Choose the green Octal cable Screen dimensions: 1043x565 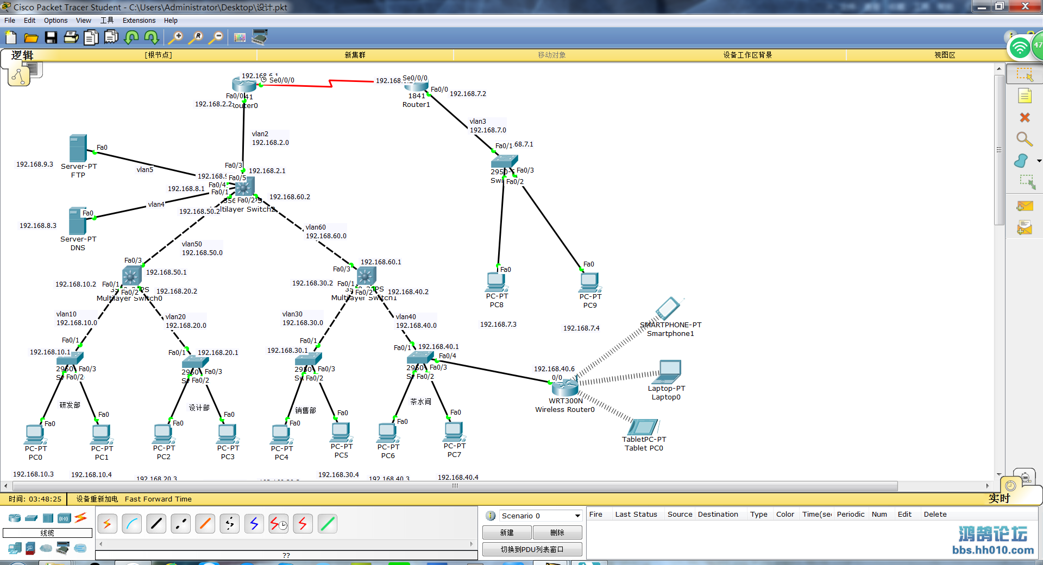click(328, 524)
